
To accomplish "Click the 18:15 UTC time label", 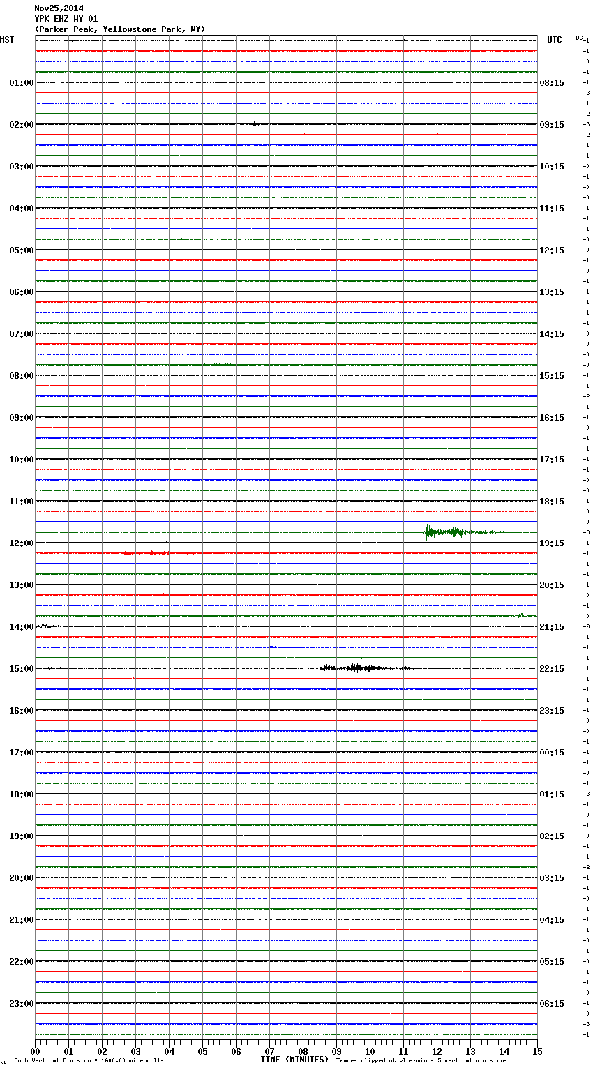I will (x=552, y=502).
